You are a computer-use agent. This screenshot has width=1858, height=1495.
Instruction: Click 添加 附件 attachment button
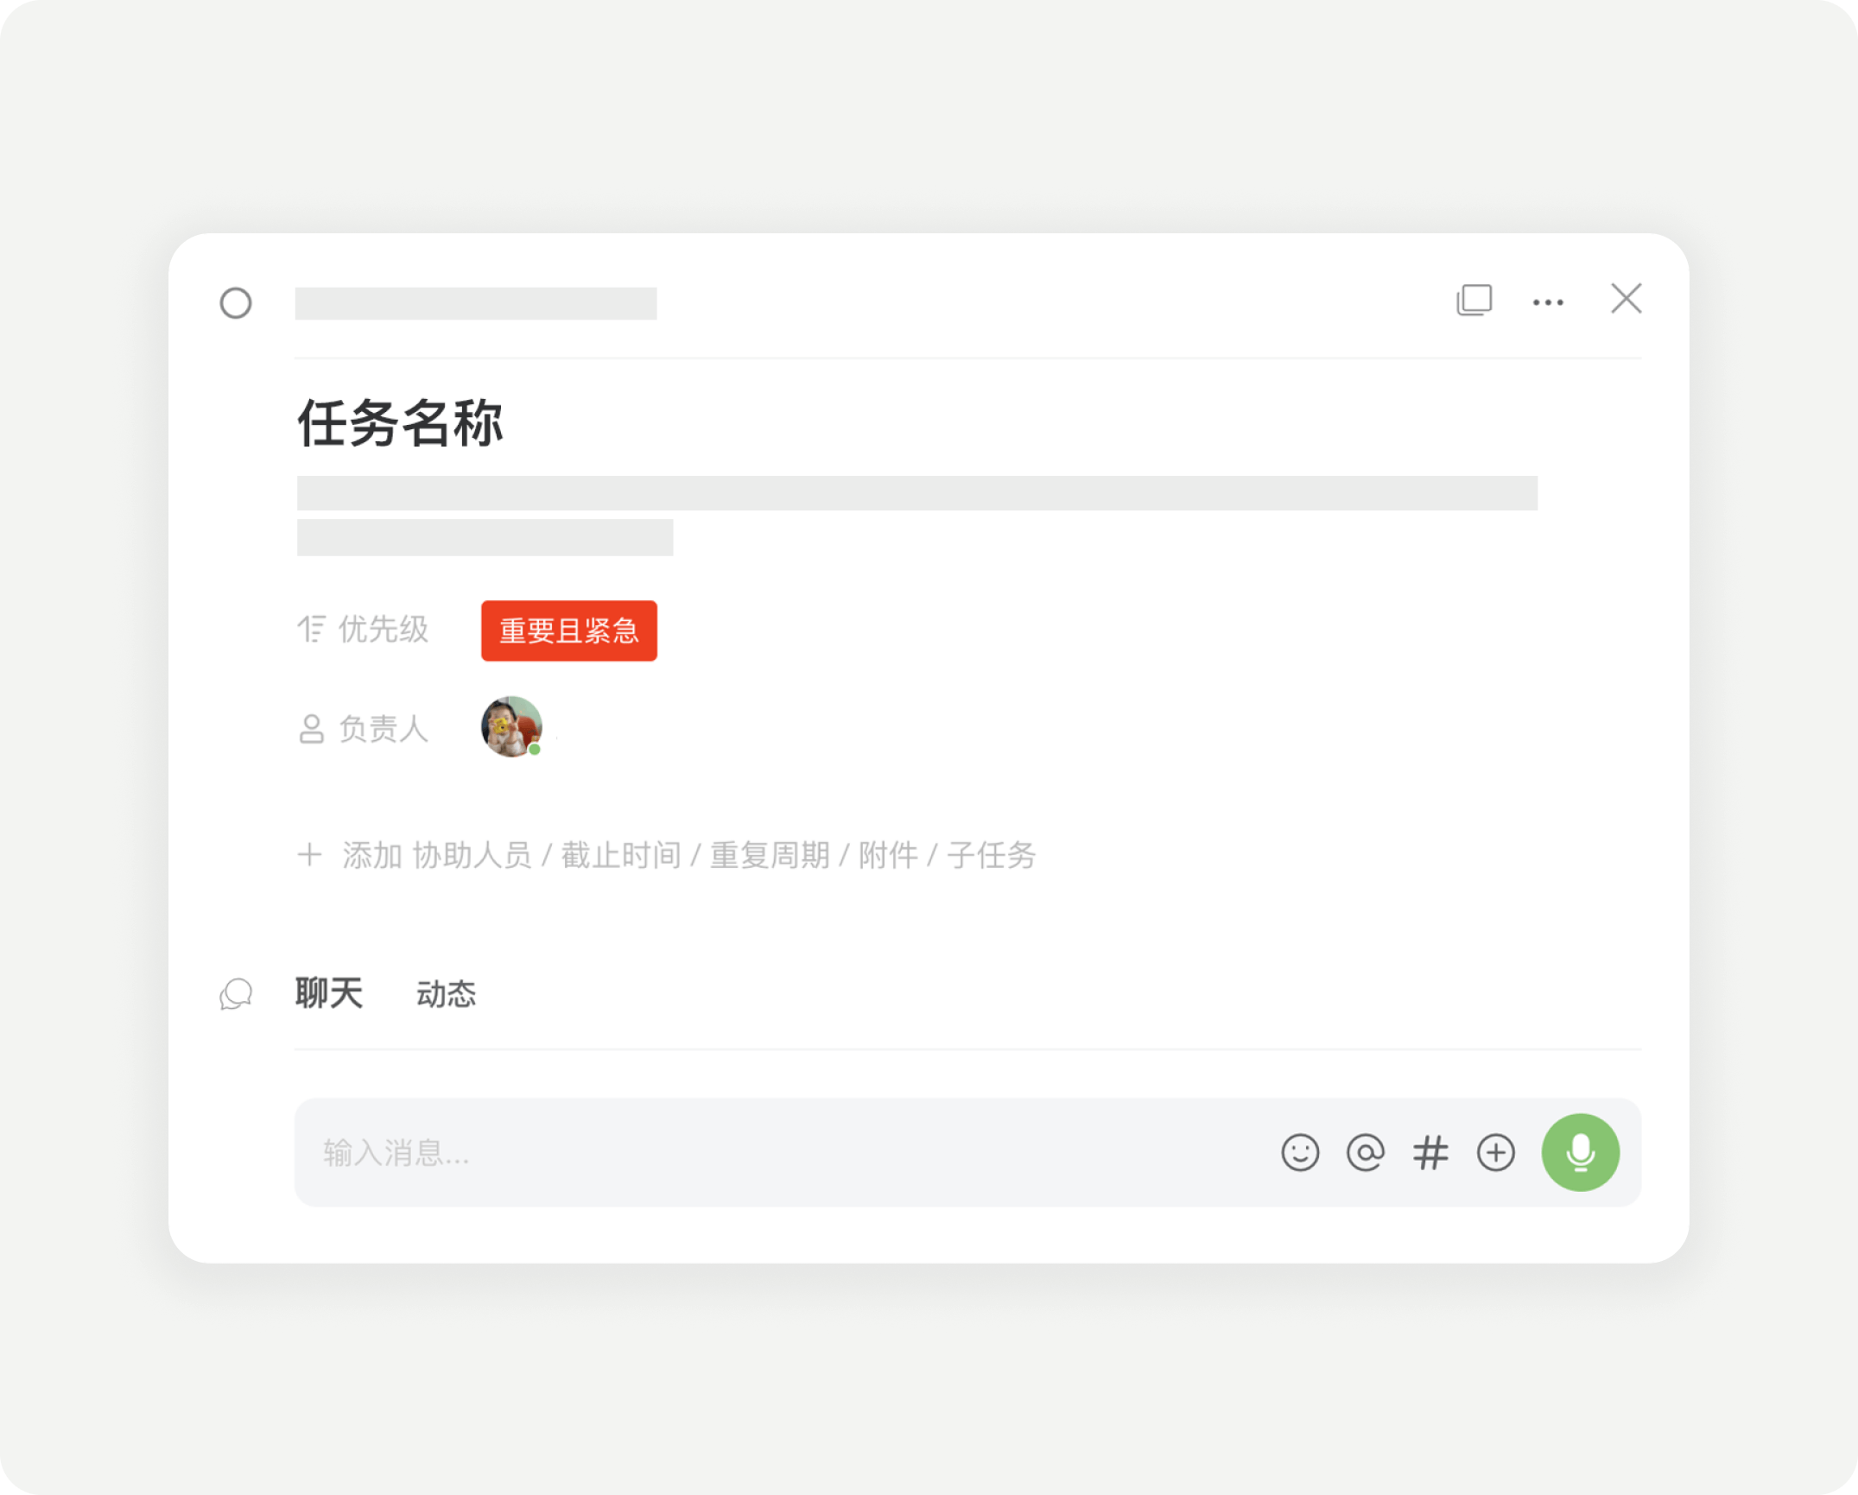pyautogui.click(x=890, y=856)
